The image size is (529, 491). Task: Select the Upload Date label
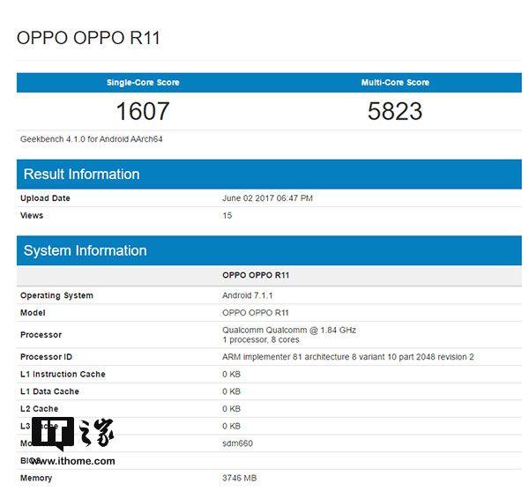[45, 198]
